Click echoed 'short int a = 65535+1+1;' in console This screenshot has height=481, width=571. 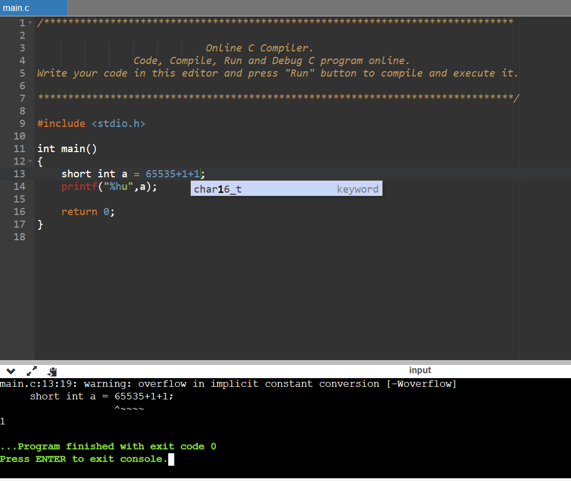click(101, 396)
